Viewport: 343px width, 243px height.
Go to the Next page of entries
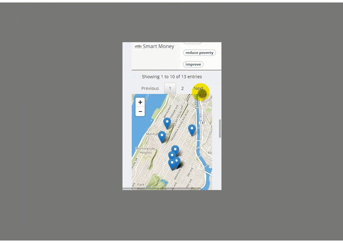tap(198, 88)
